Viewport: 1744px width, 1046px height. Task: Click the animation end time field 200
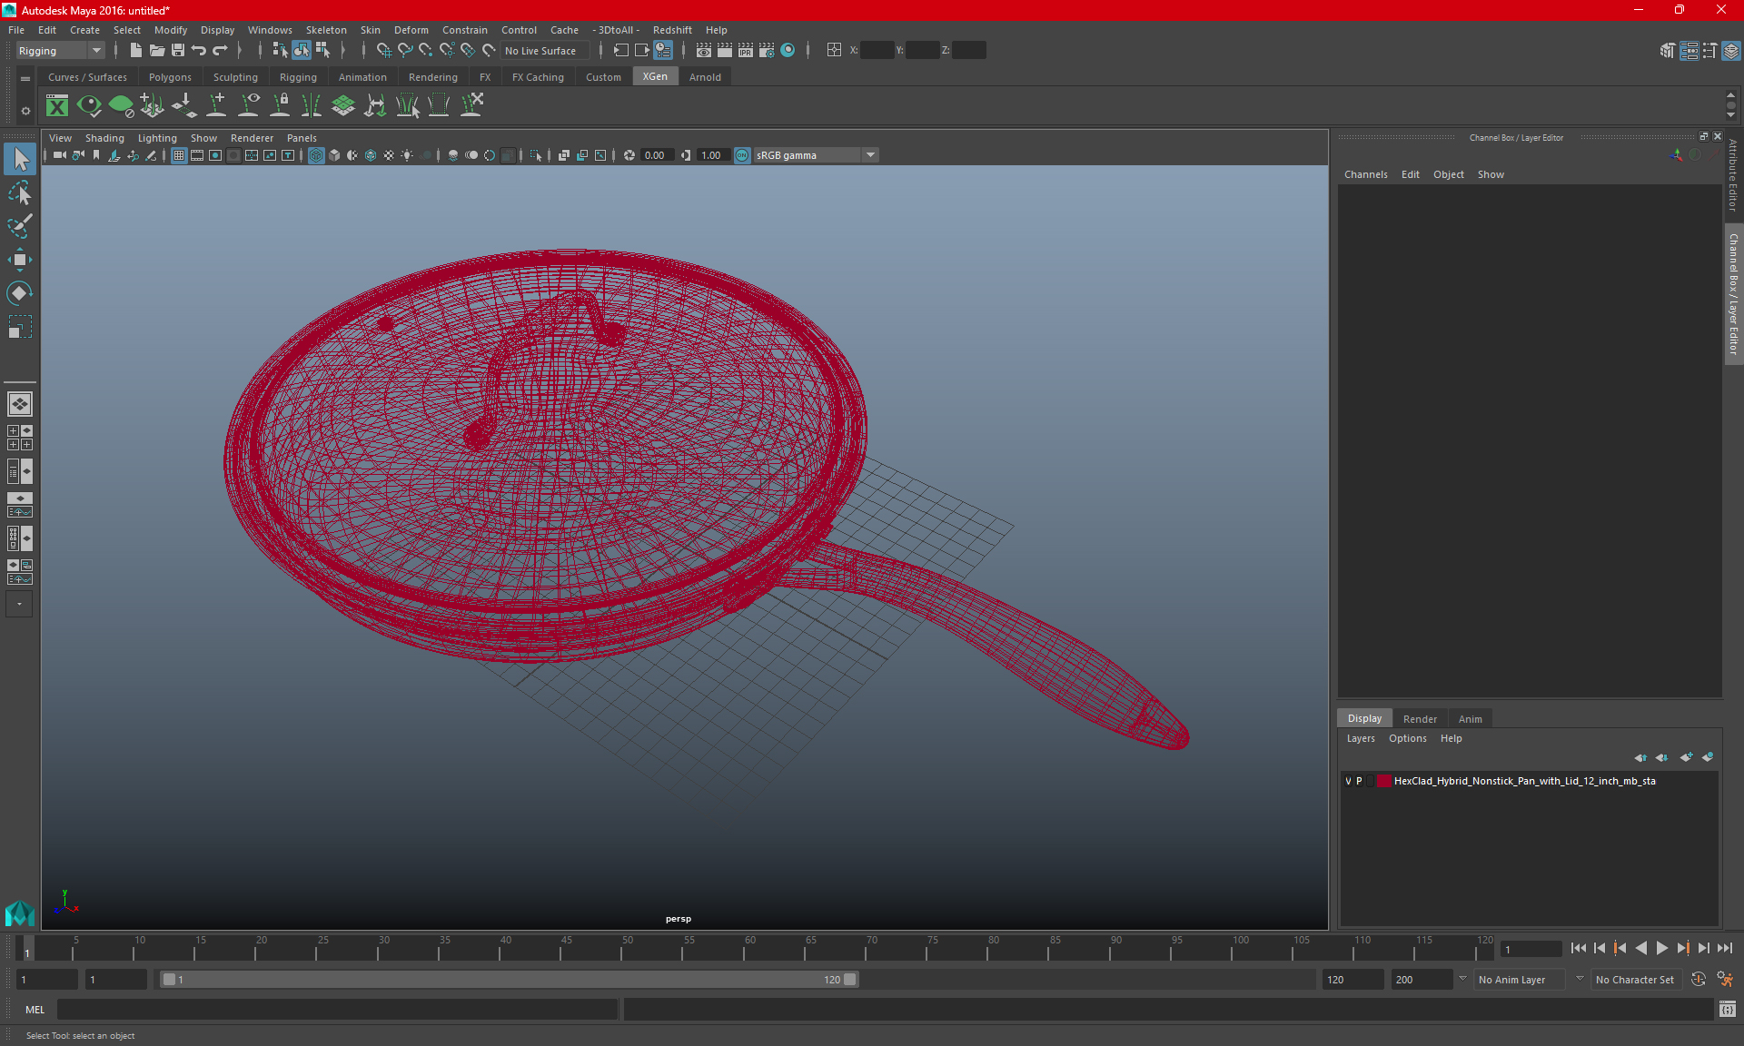[1422, 980]
